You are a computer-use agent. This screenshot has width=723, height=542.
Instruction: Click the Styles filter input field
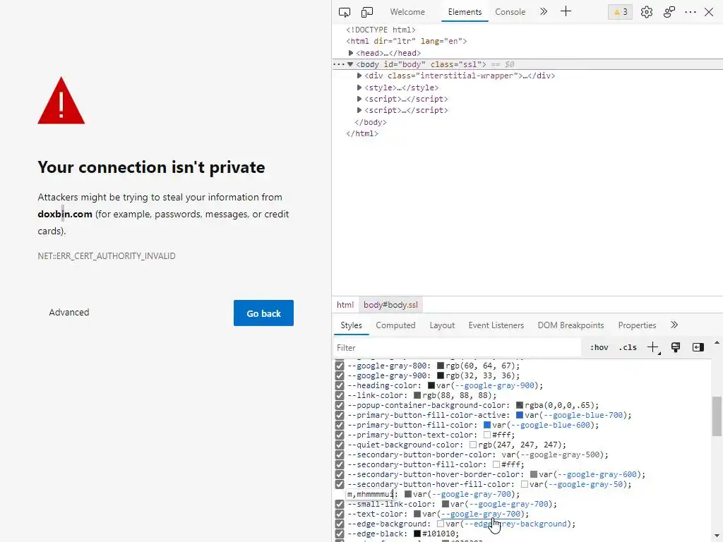pos(457,347)
